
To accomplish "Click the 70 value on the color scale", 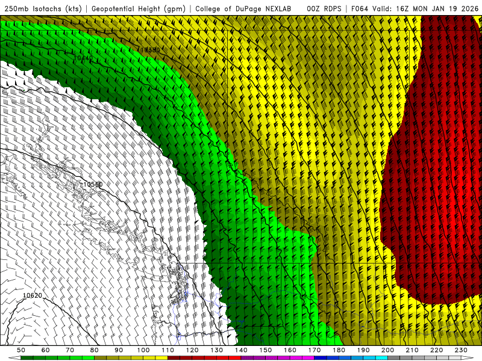I will tap(70, 350).
